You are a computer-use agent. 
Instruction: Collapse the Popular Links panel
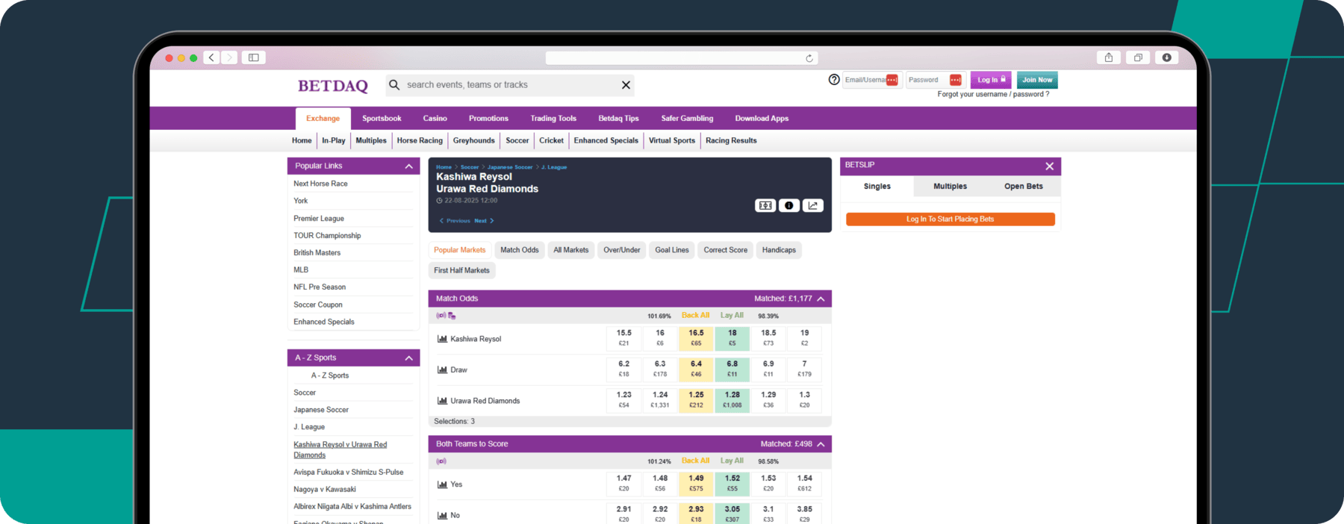pos(408,166)
